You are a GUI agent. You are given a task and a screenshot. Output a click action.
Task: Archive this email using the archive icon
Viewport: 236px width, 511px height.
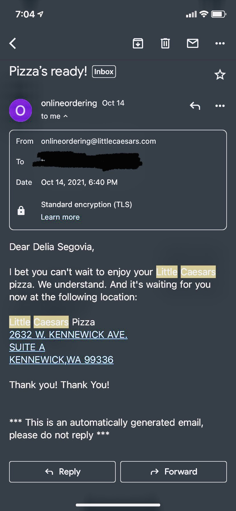[138, 43]
